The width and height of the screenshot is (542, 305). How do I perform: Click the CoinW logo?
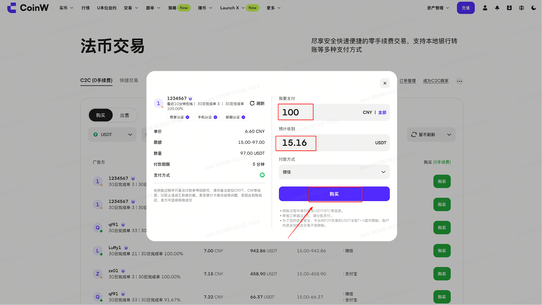pos(28,8)
